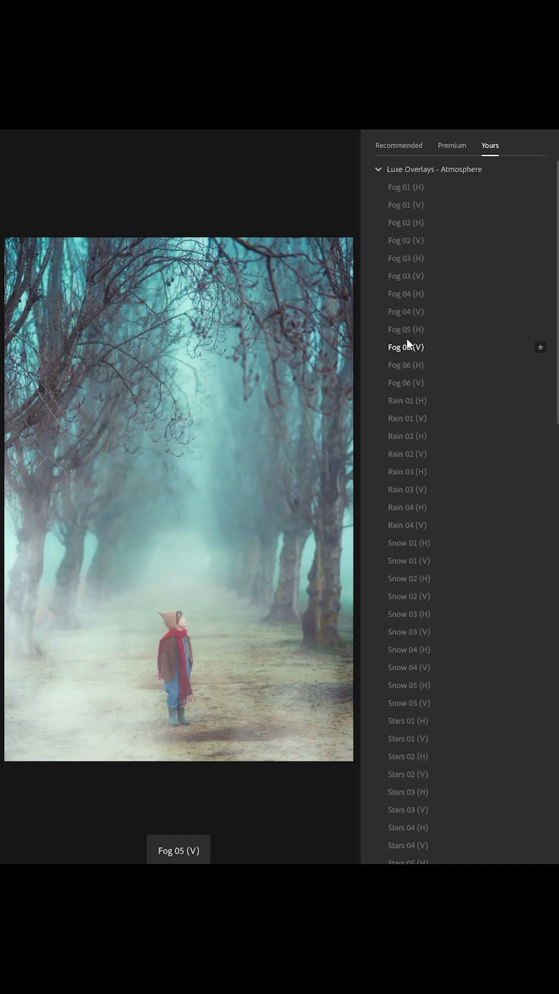Choose Fog 03 (H) overlay
Screen dimensions: 559x994
pyautogui.click(x=406, y=258)
